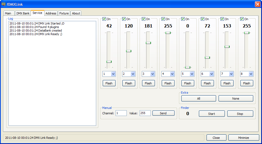Go to the Address tab
This screenshot has height=144, width=262.
[x=51, y=13]
